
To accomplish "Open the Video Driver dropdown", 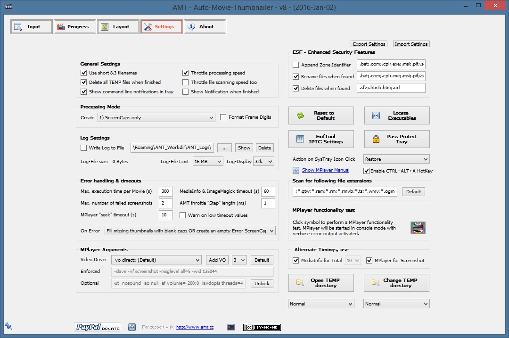I will (x=156, y=260).
